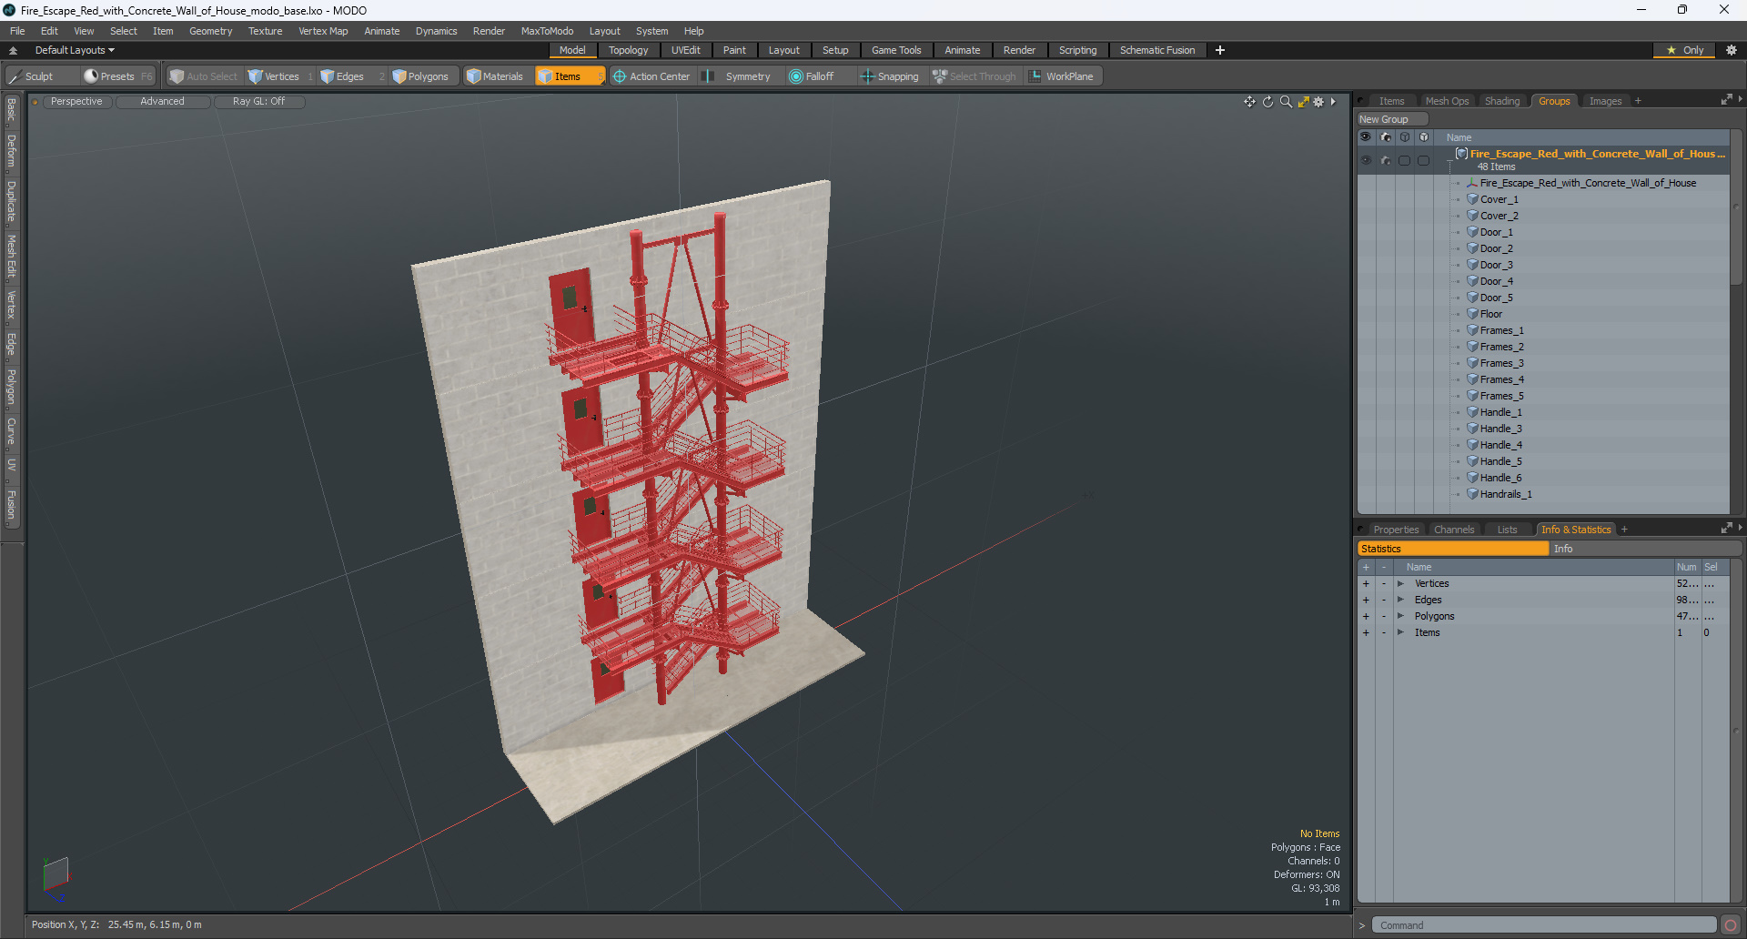
Task: Toggle Auto Select mode
Action: pos(204,76)
